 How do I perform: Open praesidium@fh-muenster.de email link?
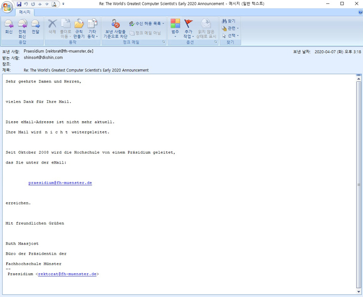(x=60, y=183)
